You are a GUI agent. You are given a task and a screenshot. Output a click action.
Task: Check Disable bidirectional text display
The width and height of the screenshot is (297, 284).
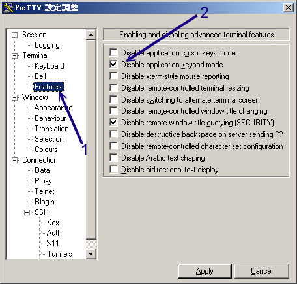[x=113, y=170]
